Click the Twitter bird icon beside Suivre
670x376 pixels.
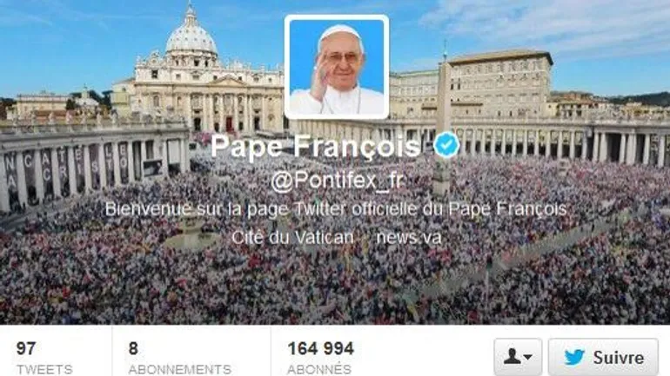point(574,357)
